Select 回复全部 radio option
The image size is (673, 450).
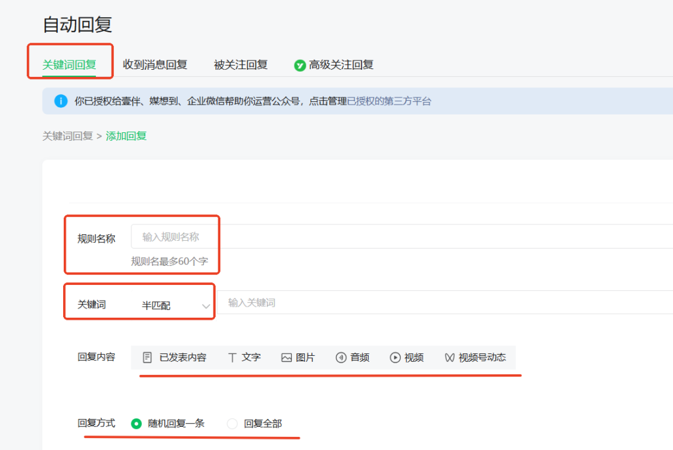(x=232, y=424)
